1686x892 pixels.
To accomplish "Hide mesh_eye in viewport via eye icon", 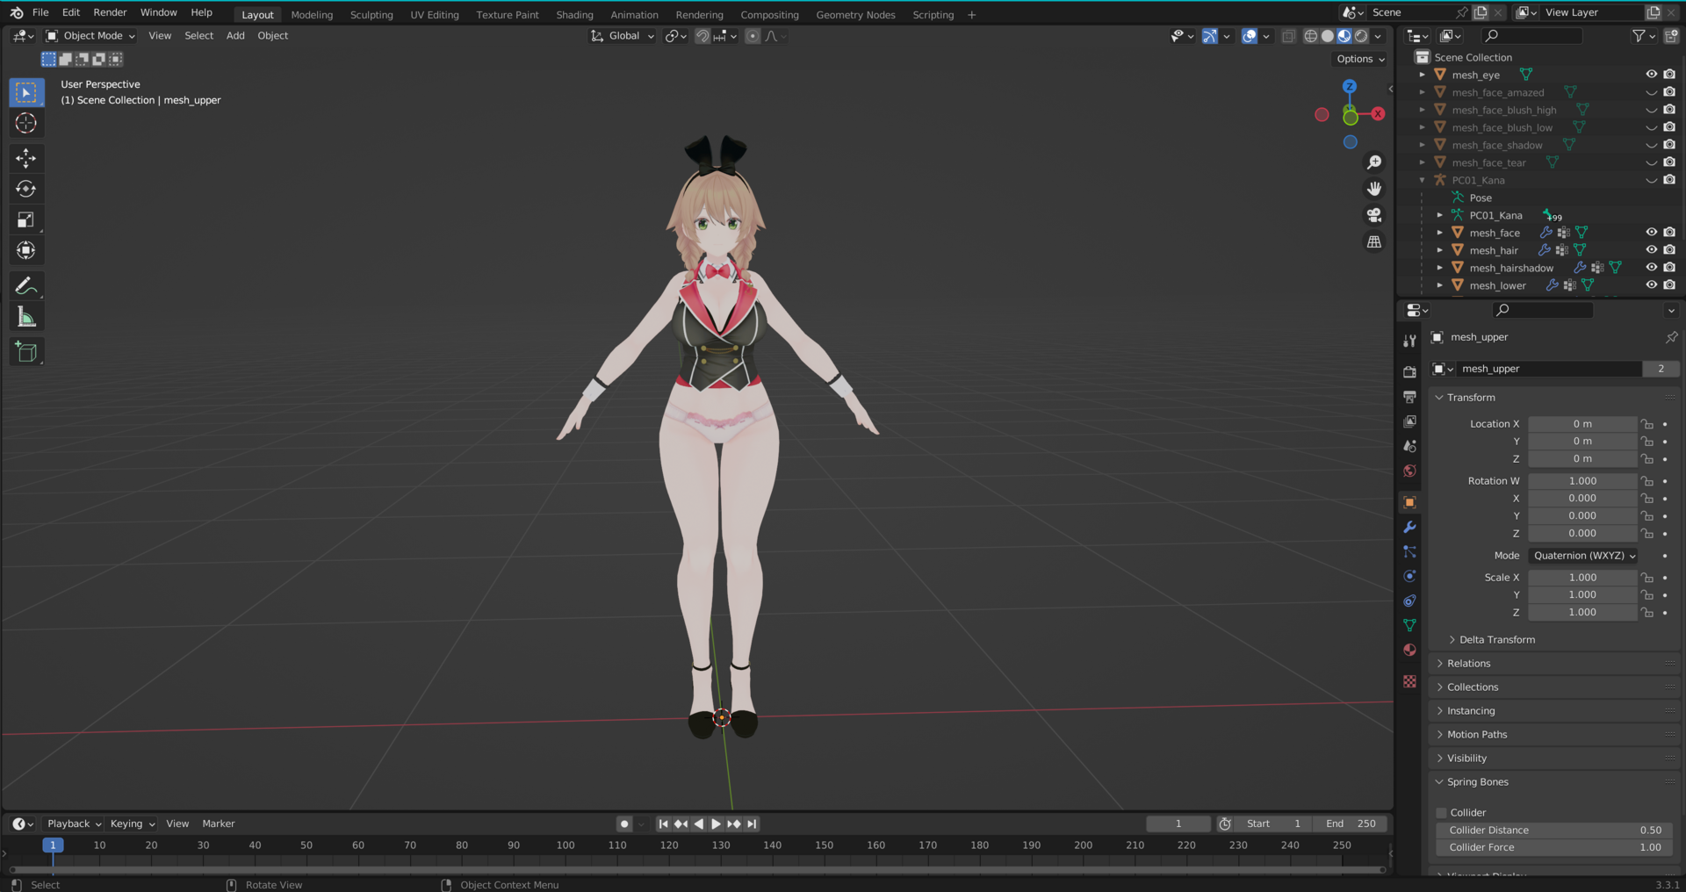I will pos(1651,75).
